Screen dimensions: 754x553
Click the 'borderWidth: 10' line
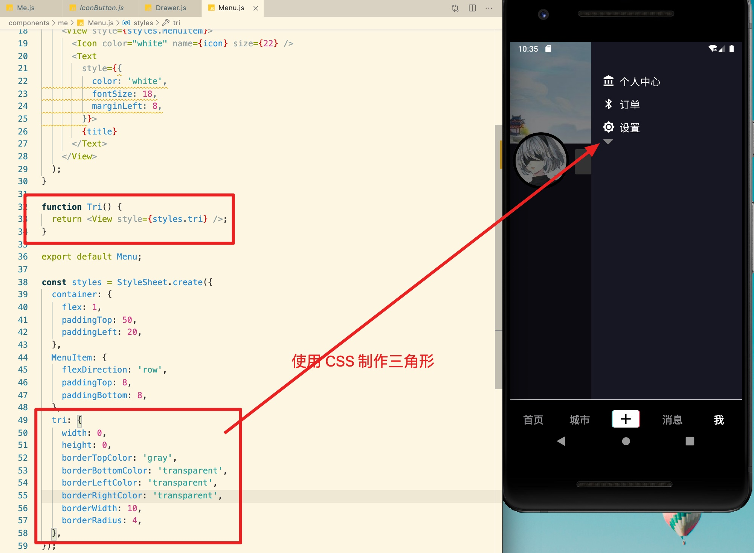point(101,509)
